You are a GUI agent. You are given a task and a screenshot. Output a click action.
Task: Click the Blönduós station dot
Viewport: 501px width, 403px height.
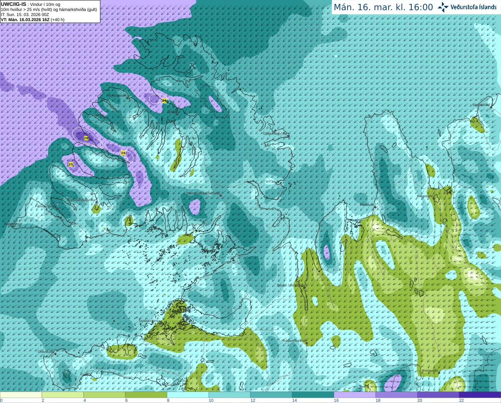click(x=375, y=207)
